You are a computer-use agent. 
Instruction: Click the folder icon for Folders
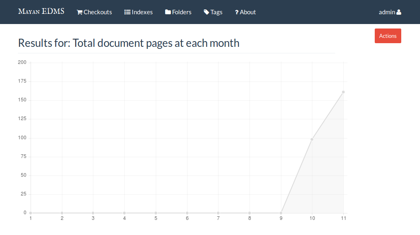[x=168, y=12]
